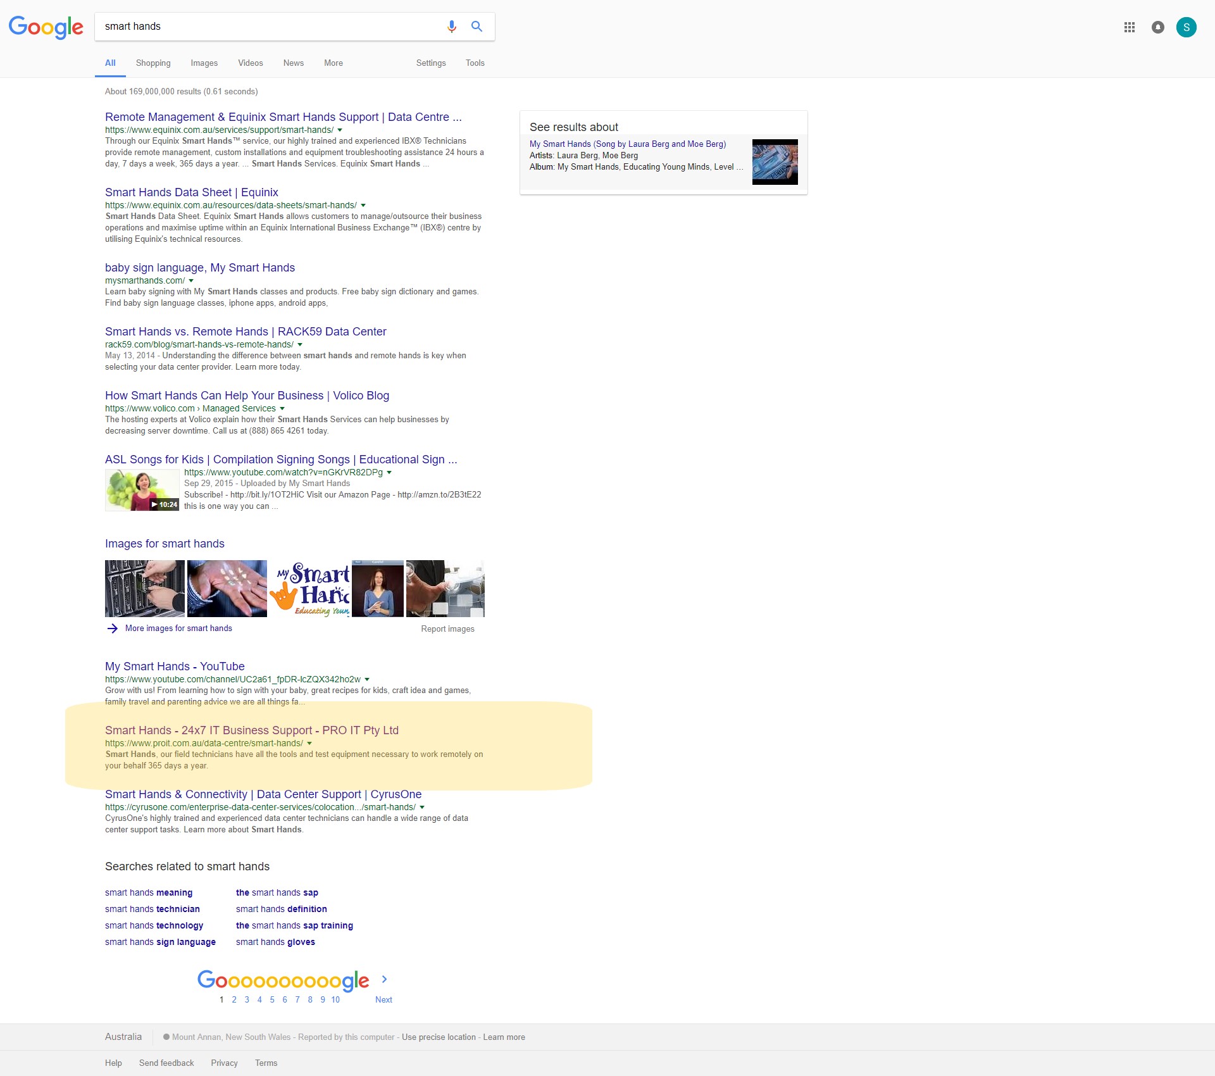1215x1076 pixels.
Task: Open Google notifications bell
Action: (1158, 27)
